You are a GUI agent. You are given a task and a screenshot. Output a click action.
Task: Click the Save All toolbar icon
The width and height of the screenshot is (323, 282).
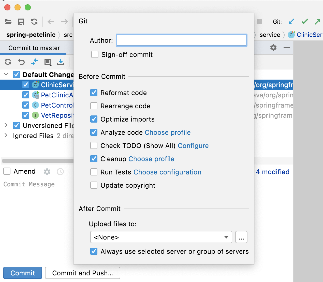point(21,22)
